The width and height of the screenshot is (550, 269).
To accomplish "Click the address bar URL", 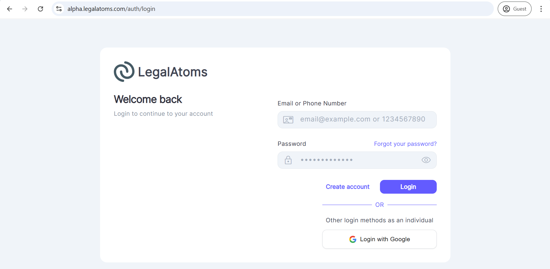I will tap(111, 9).
